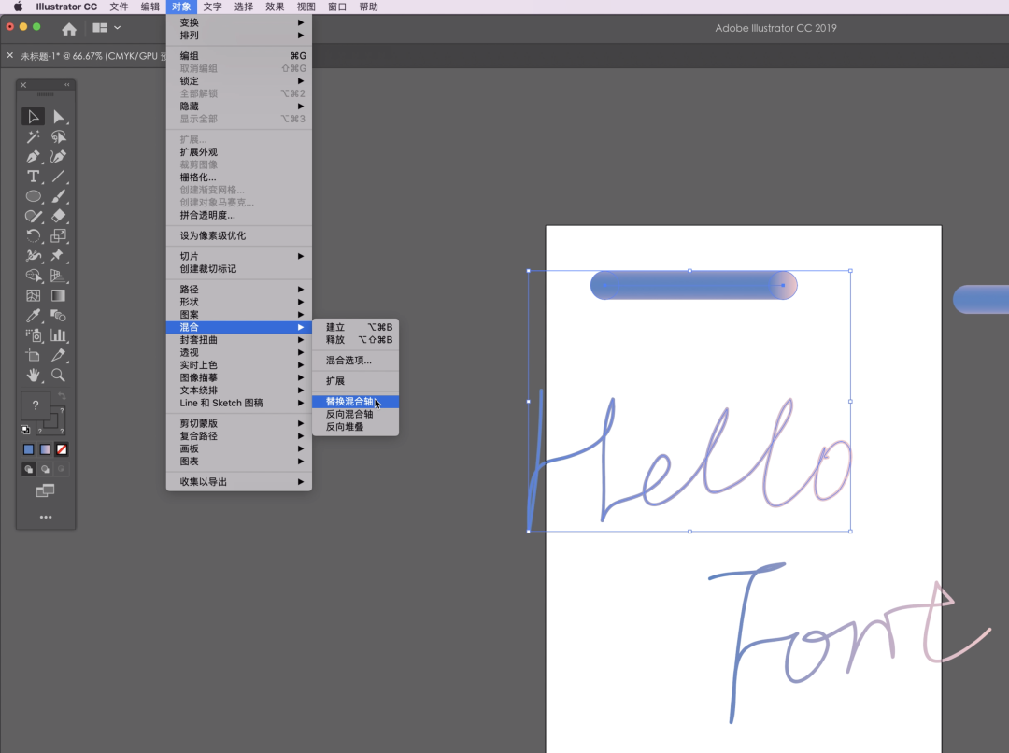Switch to Draw Behind mode
The image size is (1009, 753).
click(45, 469)
